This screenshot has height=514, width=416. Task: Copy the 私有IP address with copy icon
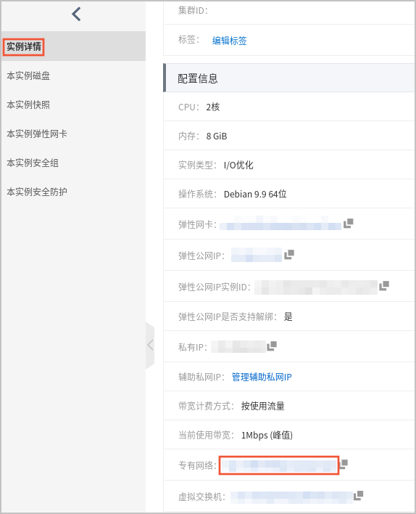(x=272, y=346)
